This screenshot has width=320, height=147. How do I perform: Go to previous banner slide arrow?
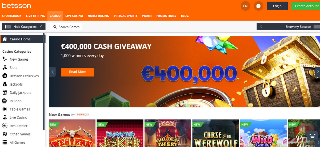(53, 72)
